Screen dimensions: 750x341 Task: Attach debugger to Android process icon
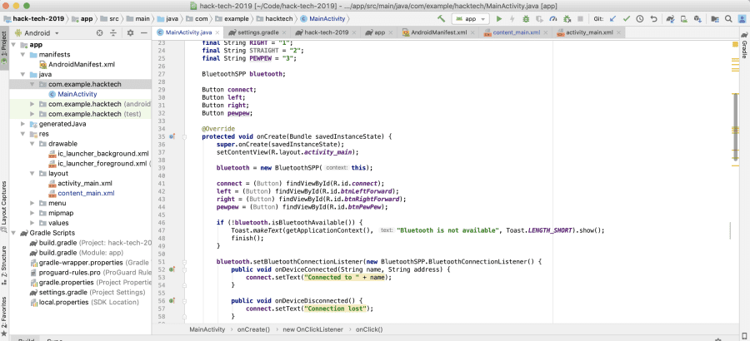point(567,19)
